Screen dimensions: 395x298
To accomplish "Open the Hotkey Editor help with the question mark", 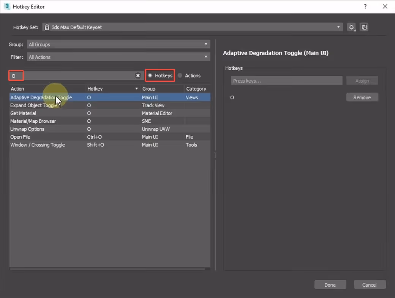I will pos(365,6).
